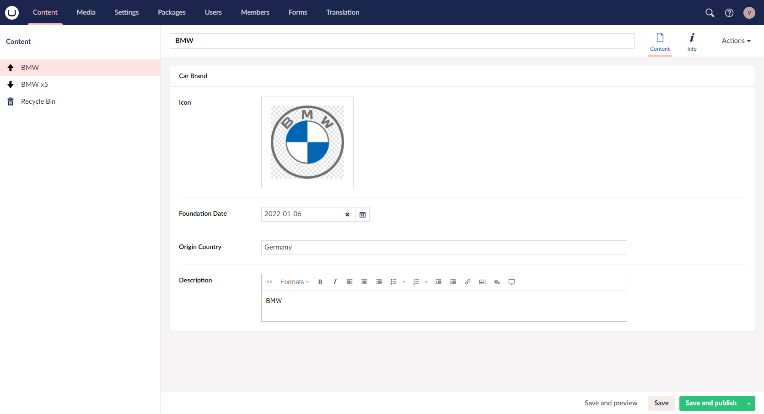Click the Content tree header

[x=18, y=42]
